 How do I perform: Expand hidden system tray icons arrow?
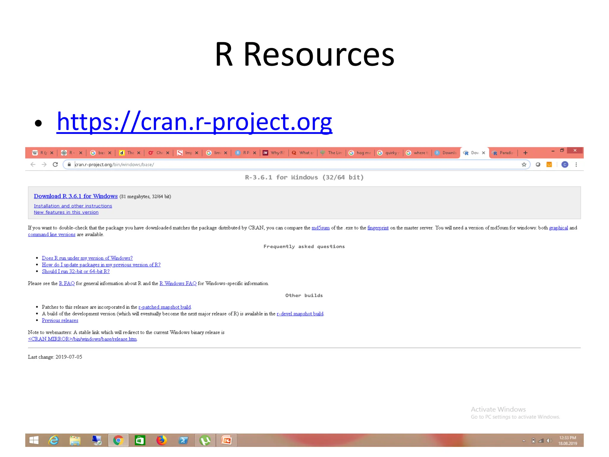coord(524,441)
